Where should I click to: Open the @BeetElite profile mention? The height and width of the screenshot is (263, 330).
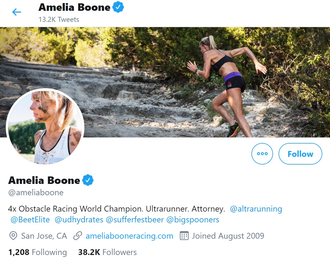click(x=30, y=220)
